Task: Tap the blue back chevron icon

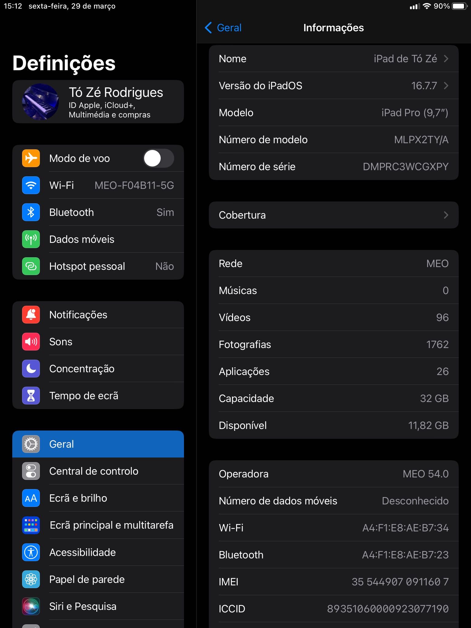Action: point(208,28)
